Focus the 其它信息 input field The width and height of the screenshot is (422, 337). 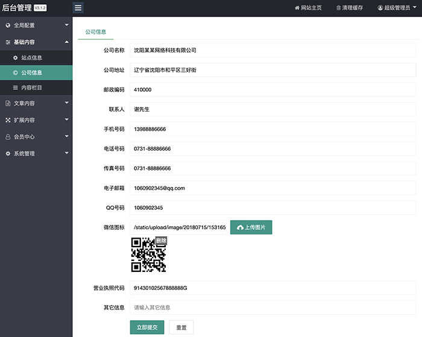[x=272, y=307]
